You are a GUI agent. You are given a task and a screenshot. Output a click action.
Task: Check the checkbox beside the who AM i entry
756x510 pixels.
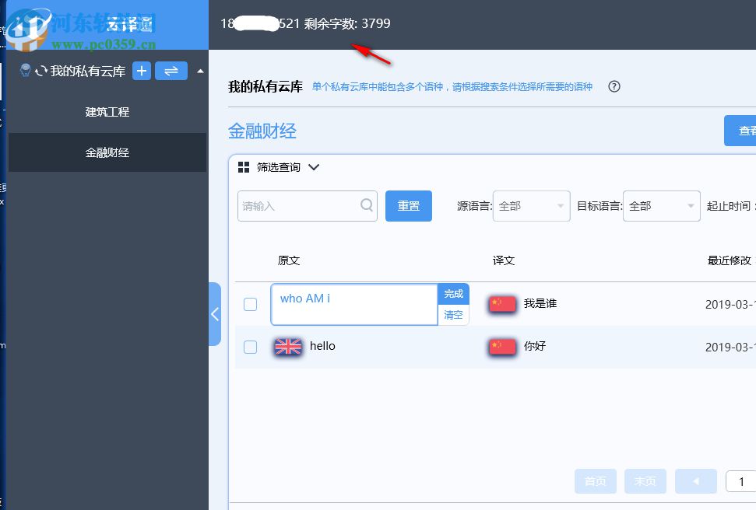coord(250,305)
